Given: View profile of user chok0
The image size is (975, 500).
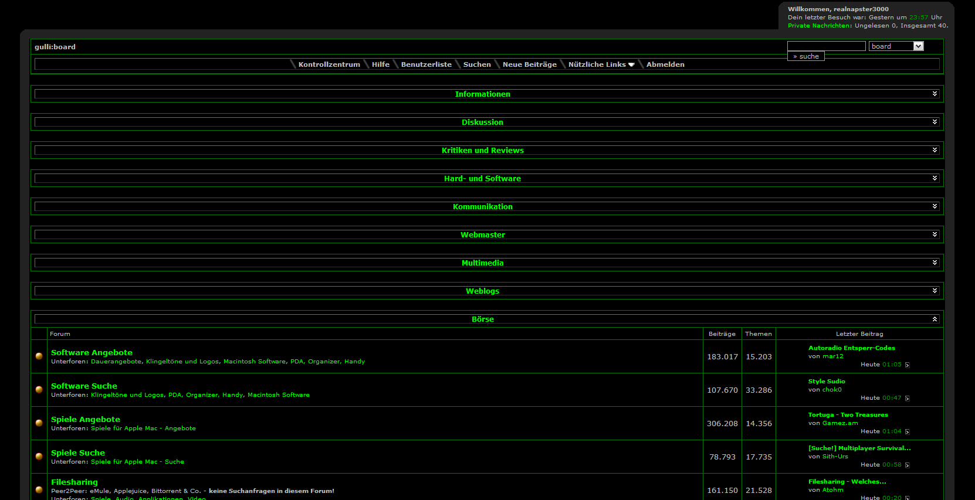Looking at the screenshot, I should click(x=832, y=390).
